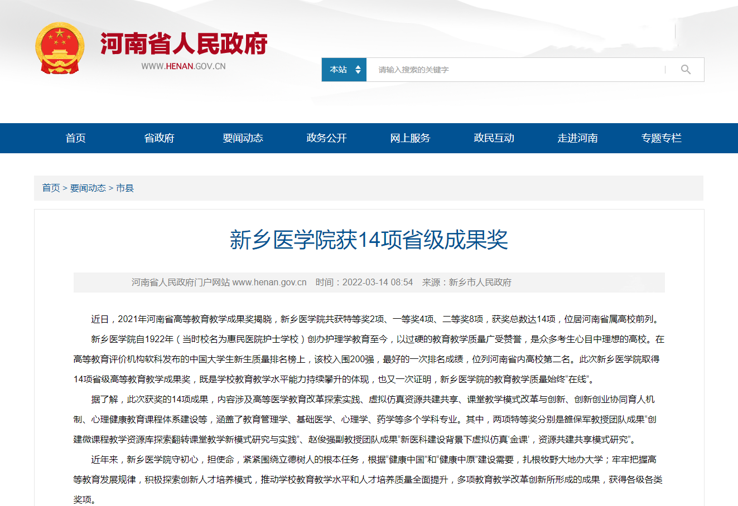Click the article title 新乡医学院获14项省级成果奖

369,240
